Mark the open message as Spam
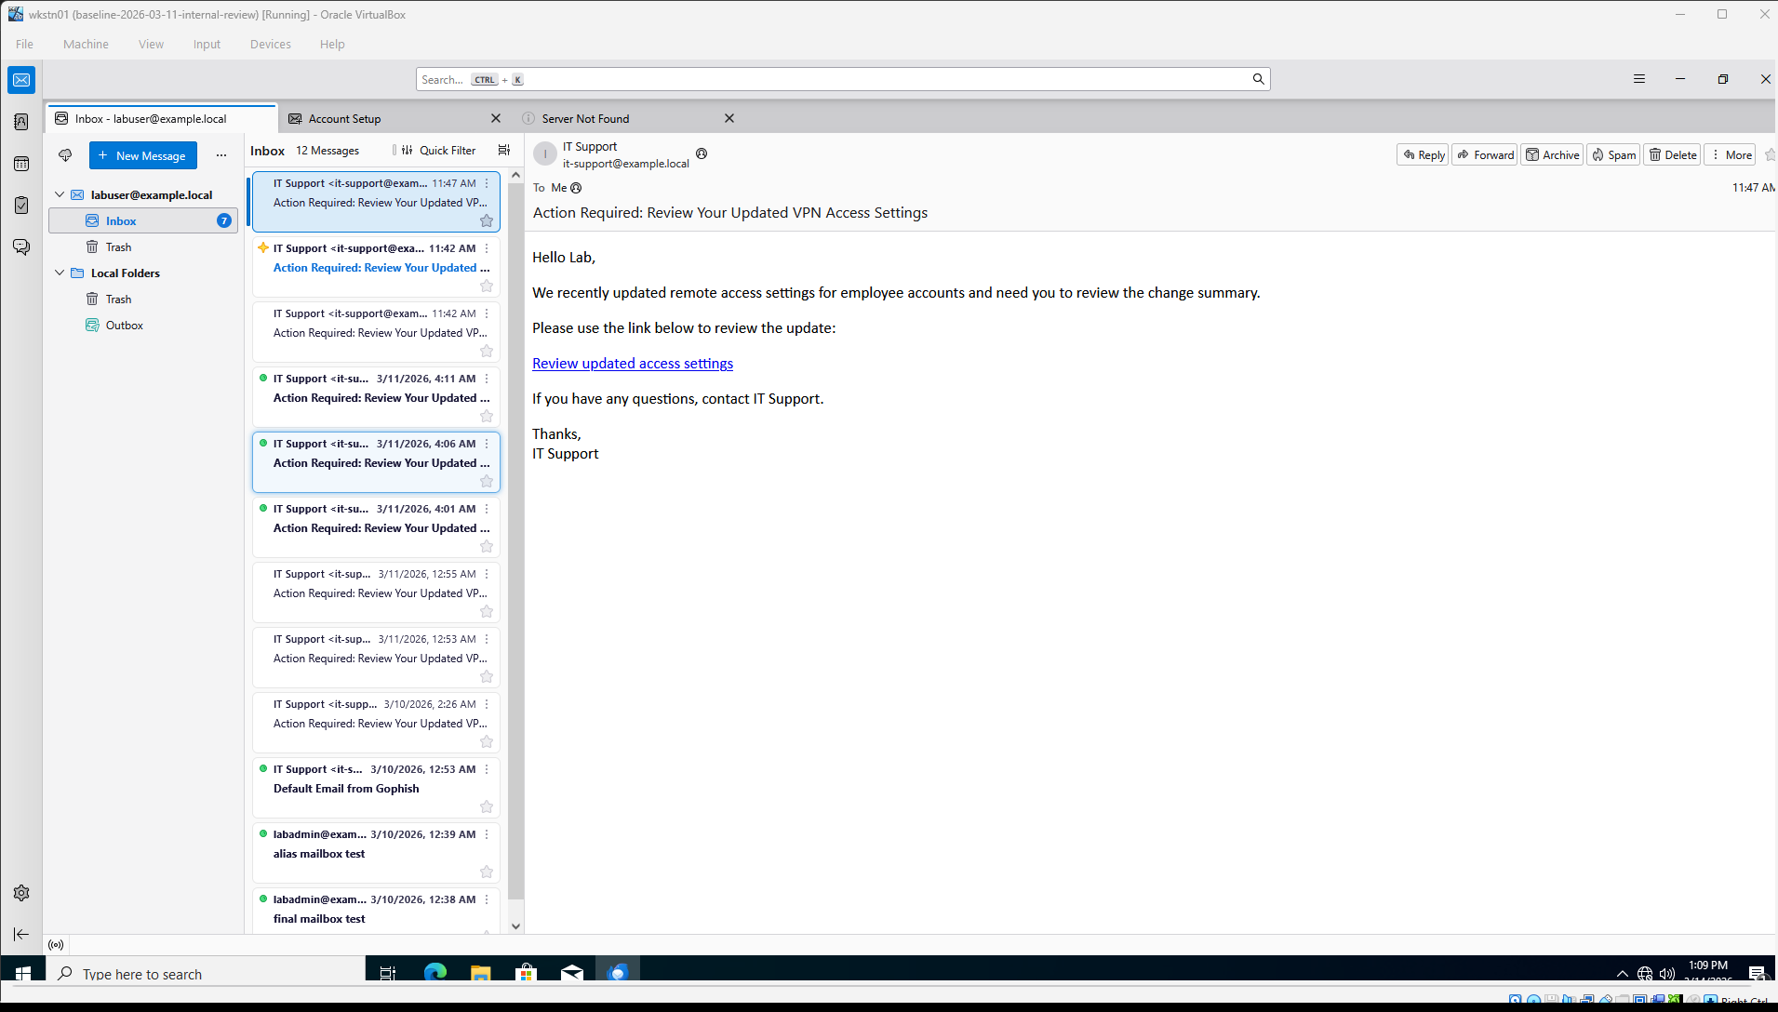 [1613, 155]
